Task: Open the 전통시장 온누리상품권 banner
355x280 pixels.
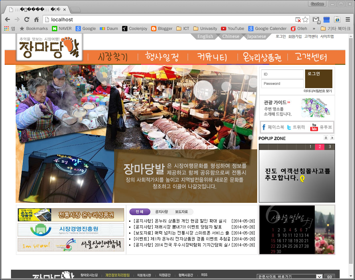Action: coord(71,215)
